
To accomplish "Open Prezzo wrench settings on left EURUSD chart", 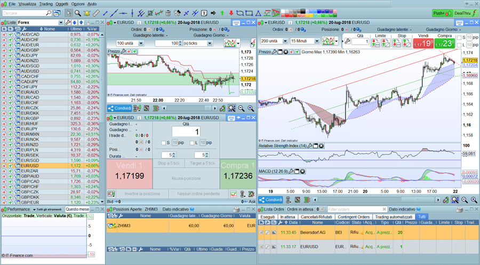I will pos(123,51).
